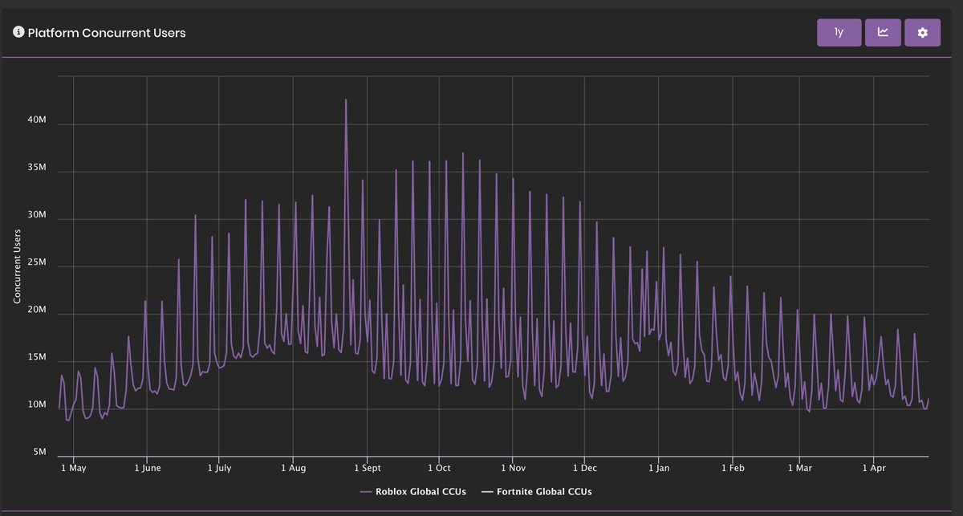Open the 1y time range selector
The image size is (963, 516).
[x=839, y=33]
